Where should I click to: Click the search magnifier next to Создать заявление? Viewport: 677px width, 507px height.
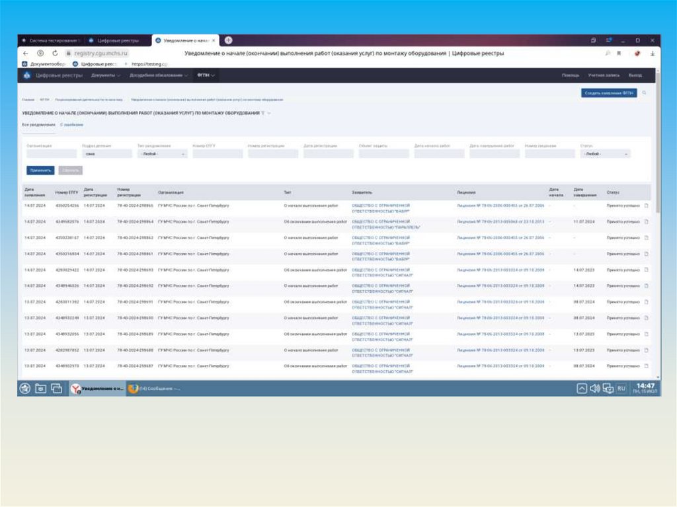click(645, 93)
